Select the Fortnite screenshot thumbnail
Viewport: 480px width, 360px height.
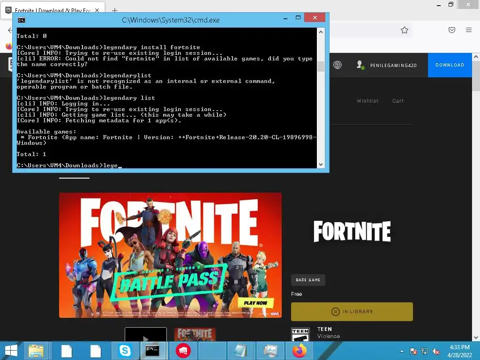[195, 334]
